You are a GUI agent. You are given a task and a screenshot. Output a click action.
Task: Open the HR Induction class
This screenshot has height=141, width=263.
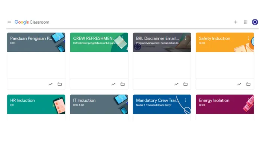click(x=23, y=100)
